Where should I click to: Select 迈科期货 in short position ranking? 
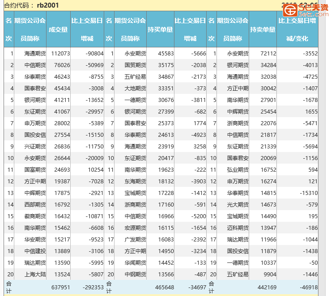(238, 228)
